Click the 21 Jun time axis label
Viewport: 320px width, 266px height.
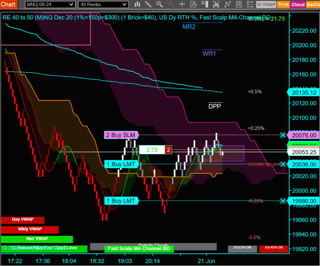[206, 261]
